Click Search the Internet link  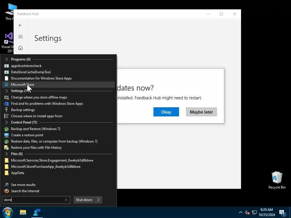[x=25, y=191]
